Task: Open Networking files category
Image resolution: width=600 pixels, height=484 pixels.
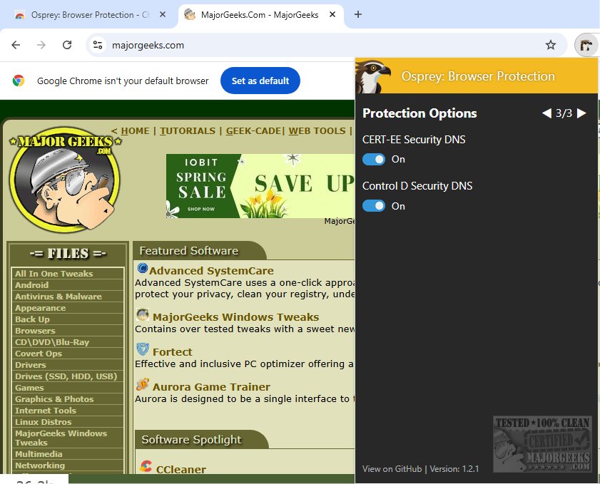Action: [x=40, y=465]
